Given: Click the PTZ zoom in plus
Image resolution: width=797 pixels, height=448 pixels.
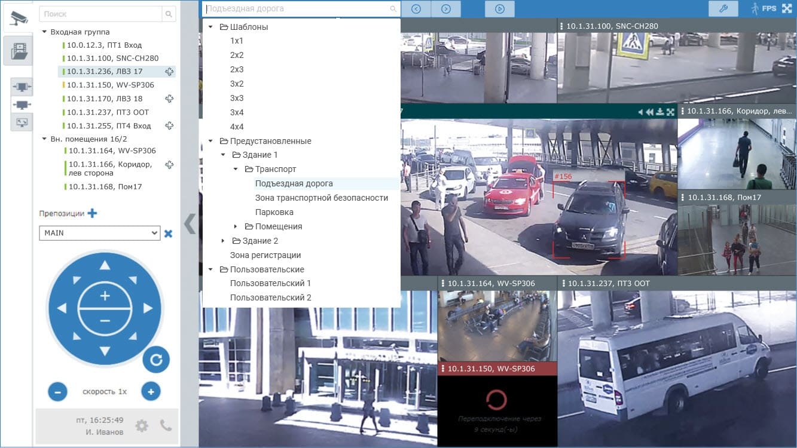Looking at the screenshot, I should click(105, 296).
